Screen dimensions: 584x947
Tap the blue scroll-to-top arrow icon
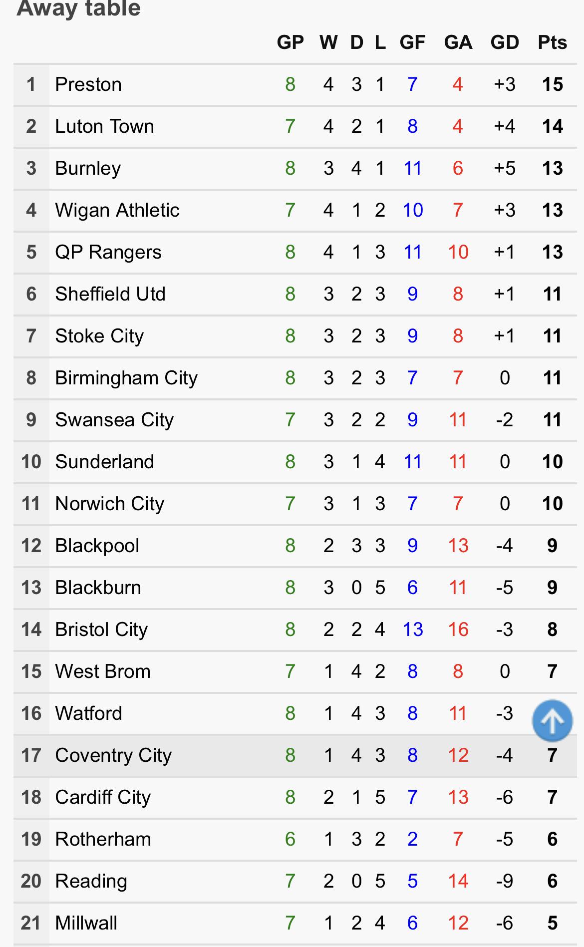pos(552,720)
